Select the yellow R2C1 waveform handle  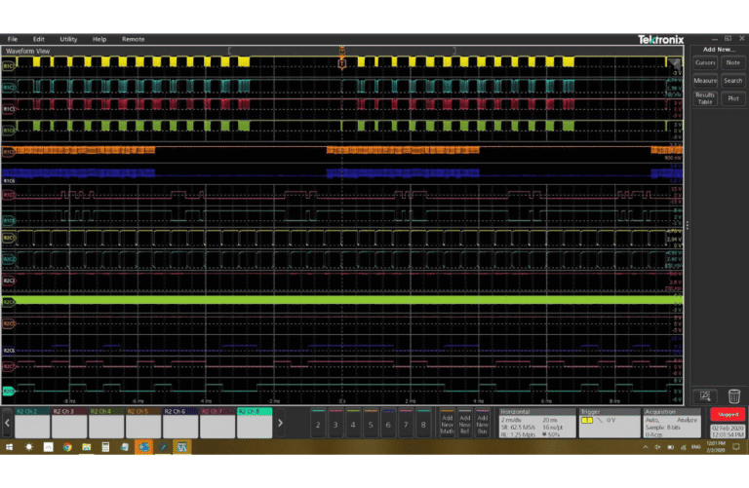[9, 237]
